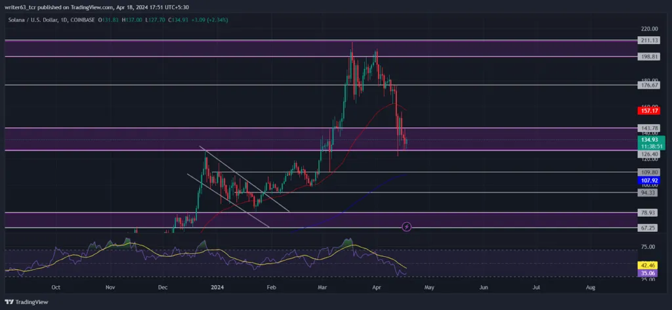Image resolution: width=672 pixels, height=310 pixels.
Task: Click the high value 'H137.00'
Action: click(132, 20)
